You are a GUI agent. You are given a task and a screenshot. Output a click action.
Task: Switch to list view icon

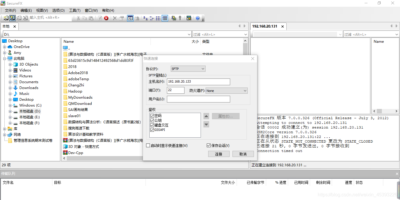point(158,18)
